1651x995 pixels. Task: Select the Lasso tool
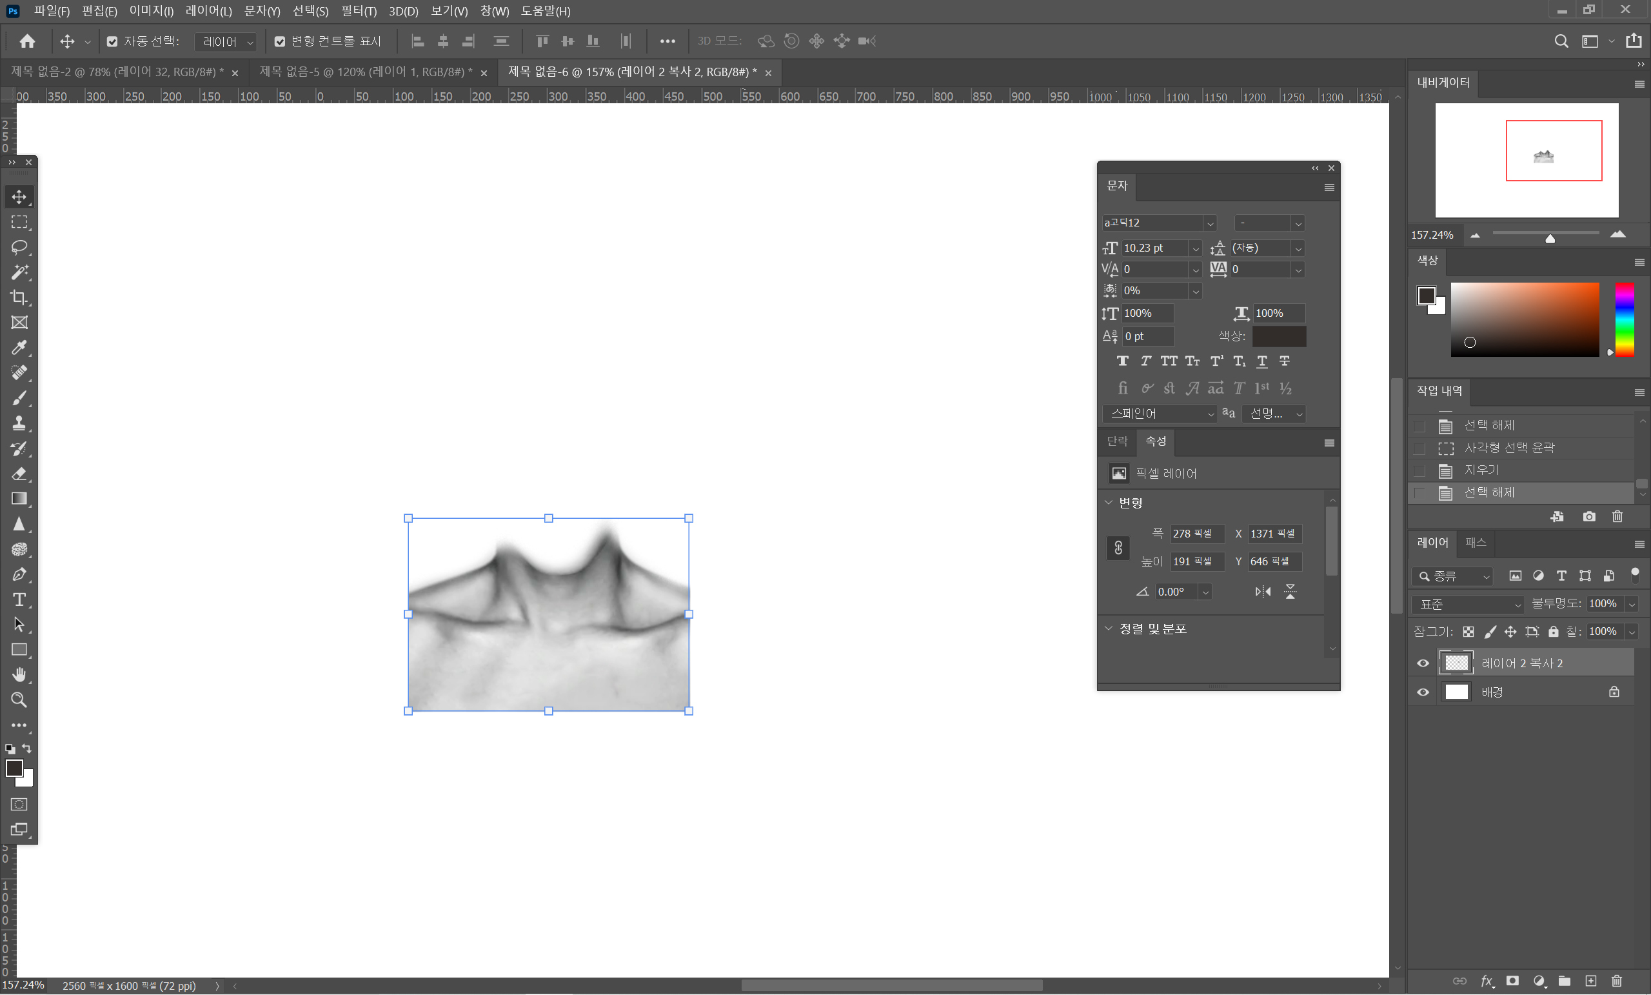19,246
